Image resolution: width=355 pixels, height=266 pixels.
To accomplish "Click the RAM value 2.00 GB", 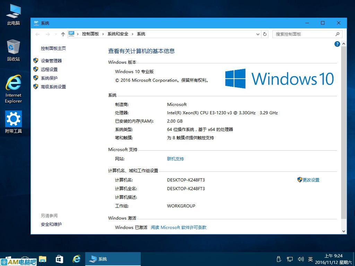I will [x=175, y=121].
